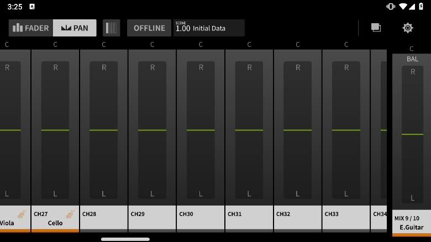
Task: Click L at bottom of balance slider
Action: tap(412, 198)
